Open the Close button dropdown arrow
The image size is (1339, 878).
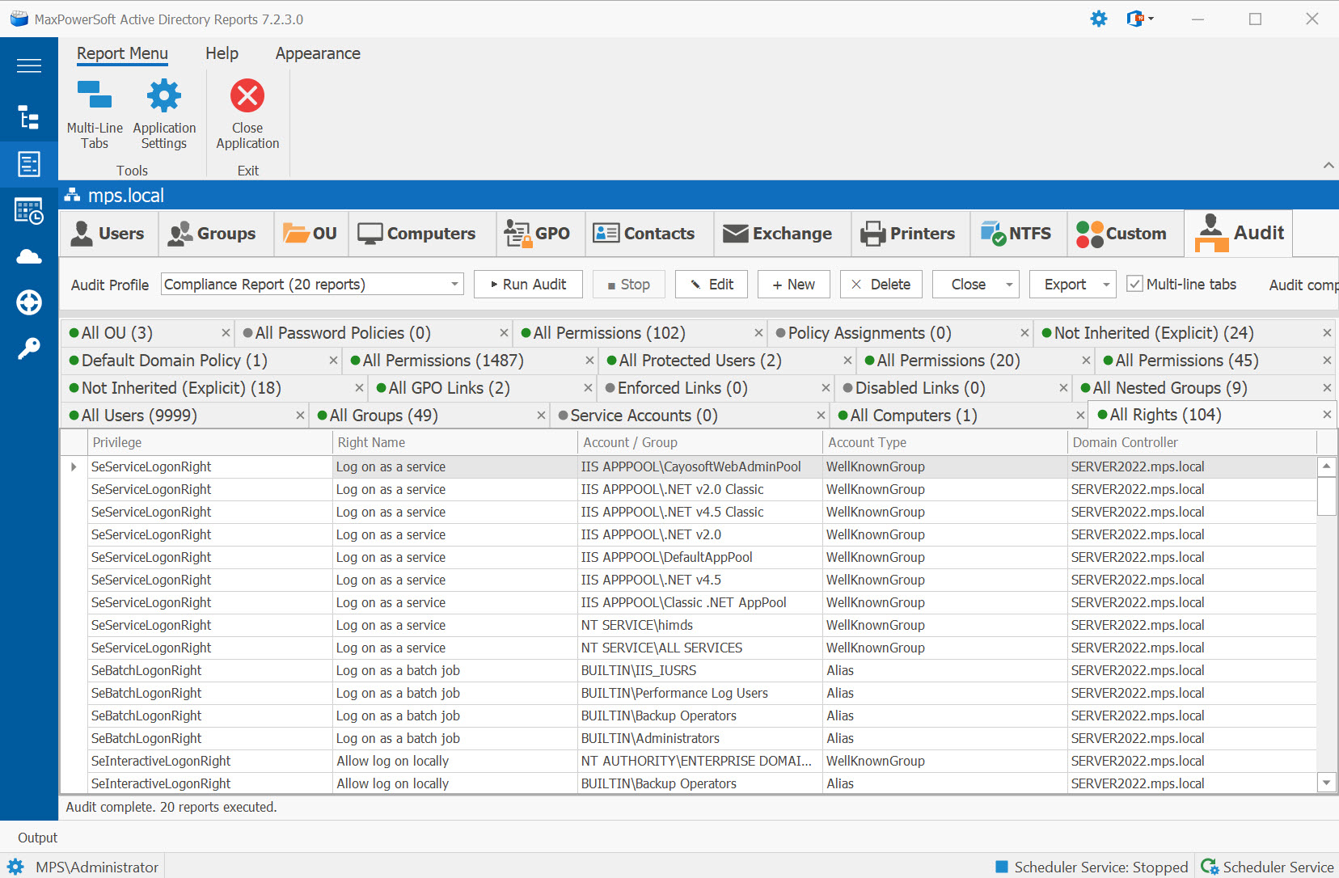coord(1010,284)
